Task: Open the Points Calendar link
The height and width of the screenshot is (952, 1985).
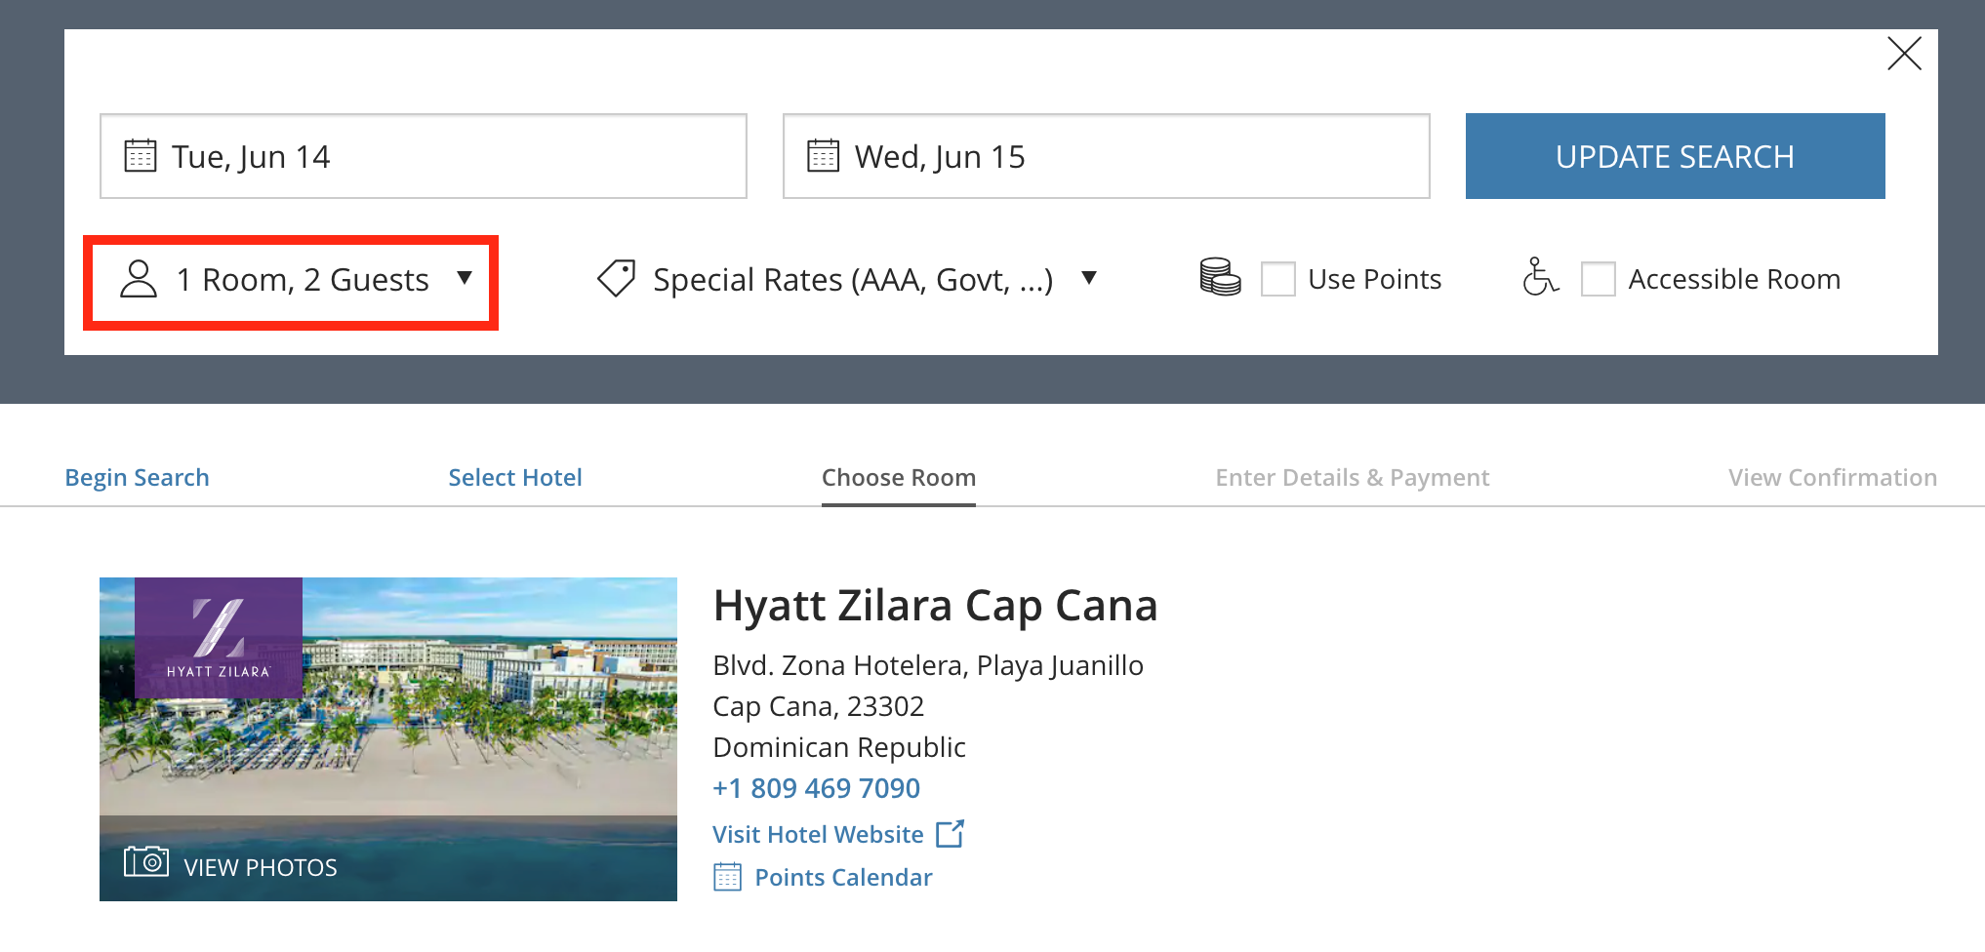Action: (x=843, y=877)
